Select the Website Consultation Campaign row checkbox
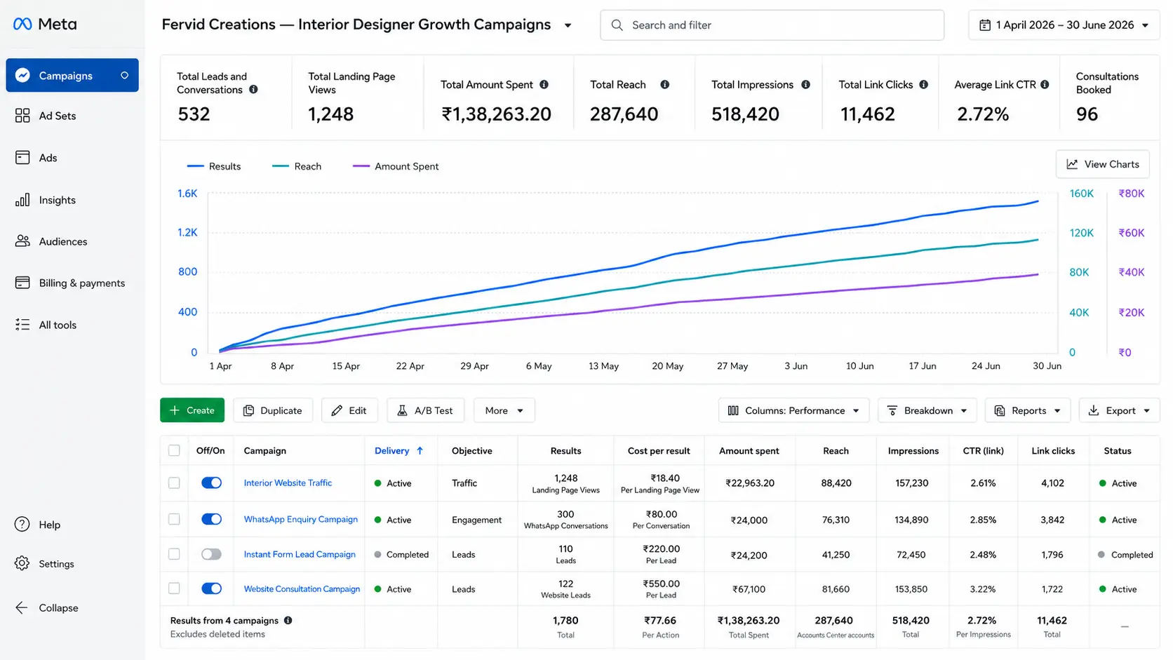This screenshot has height=660, width=1173. click(x=174, y=589)
